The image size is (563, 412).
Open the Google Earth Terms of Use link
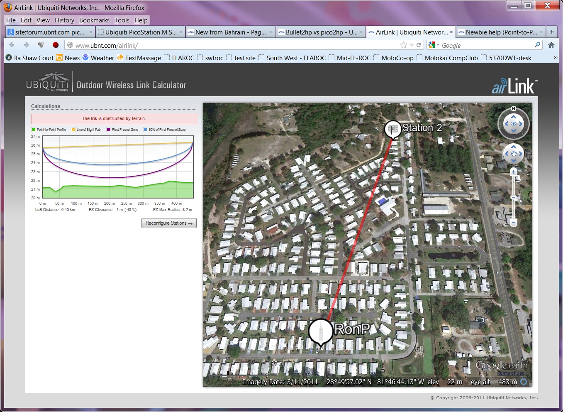(511, 373)
